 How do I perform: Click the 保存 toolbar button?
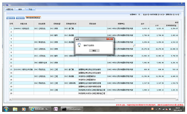pos(20,9)
